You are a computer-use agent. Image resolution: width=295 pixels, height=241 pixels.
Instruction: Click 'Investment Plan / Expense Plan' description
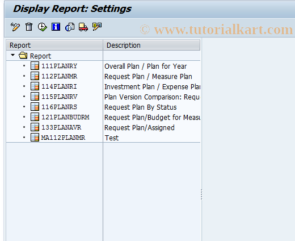153,87
